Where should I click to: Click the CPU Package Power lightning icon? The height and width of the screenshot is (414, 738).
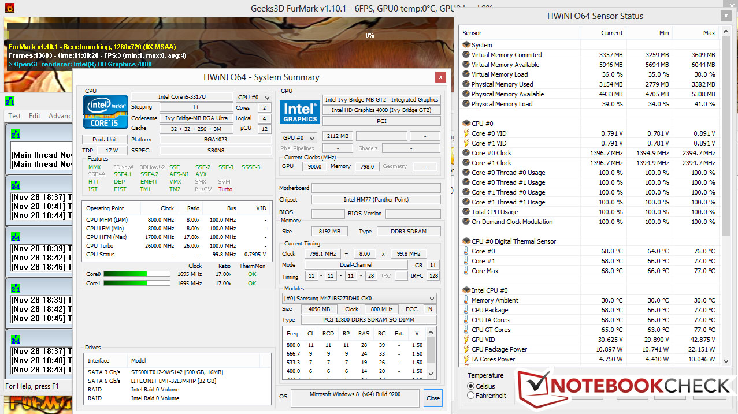coord(466,349)
